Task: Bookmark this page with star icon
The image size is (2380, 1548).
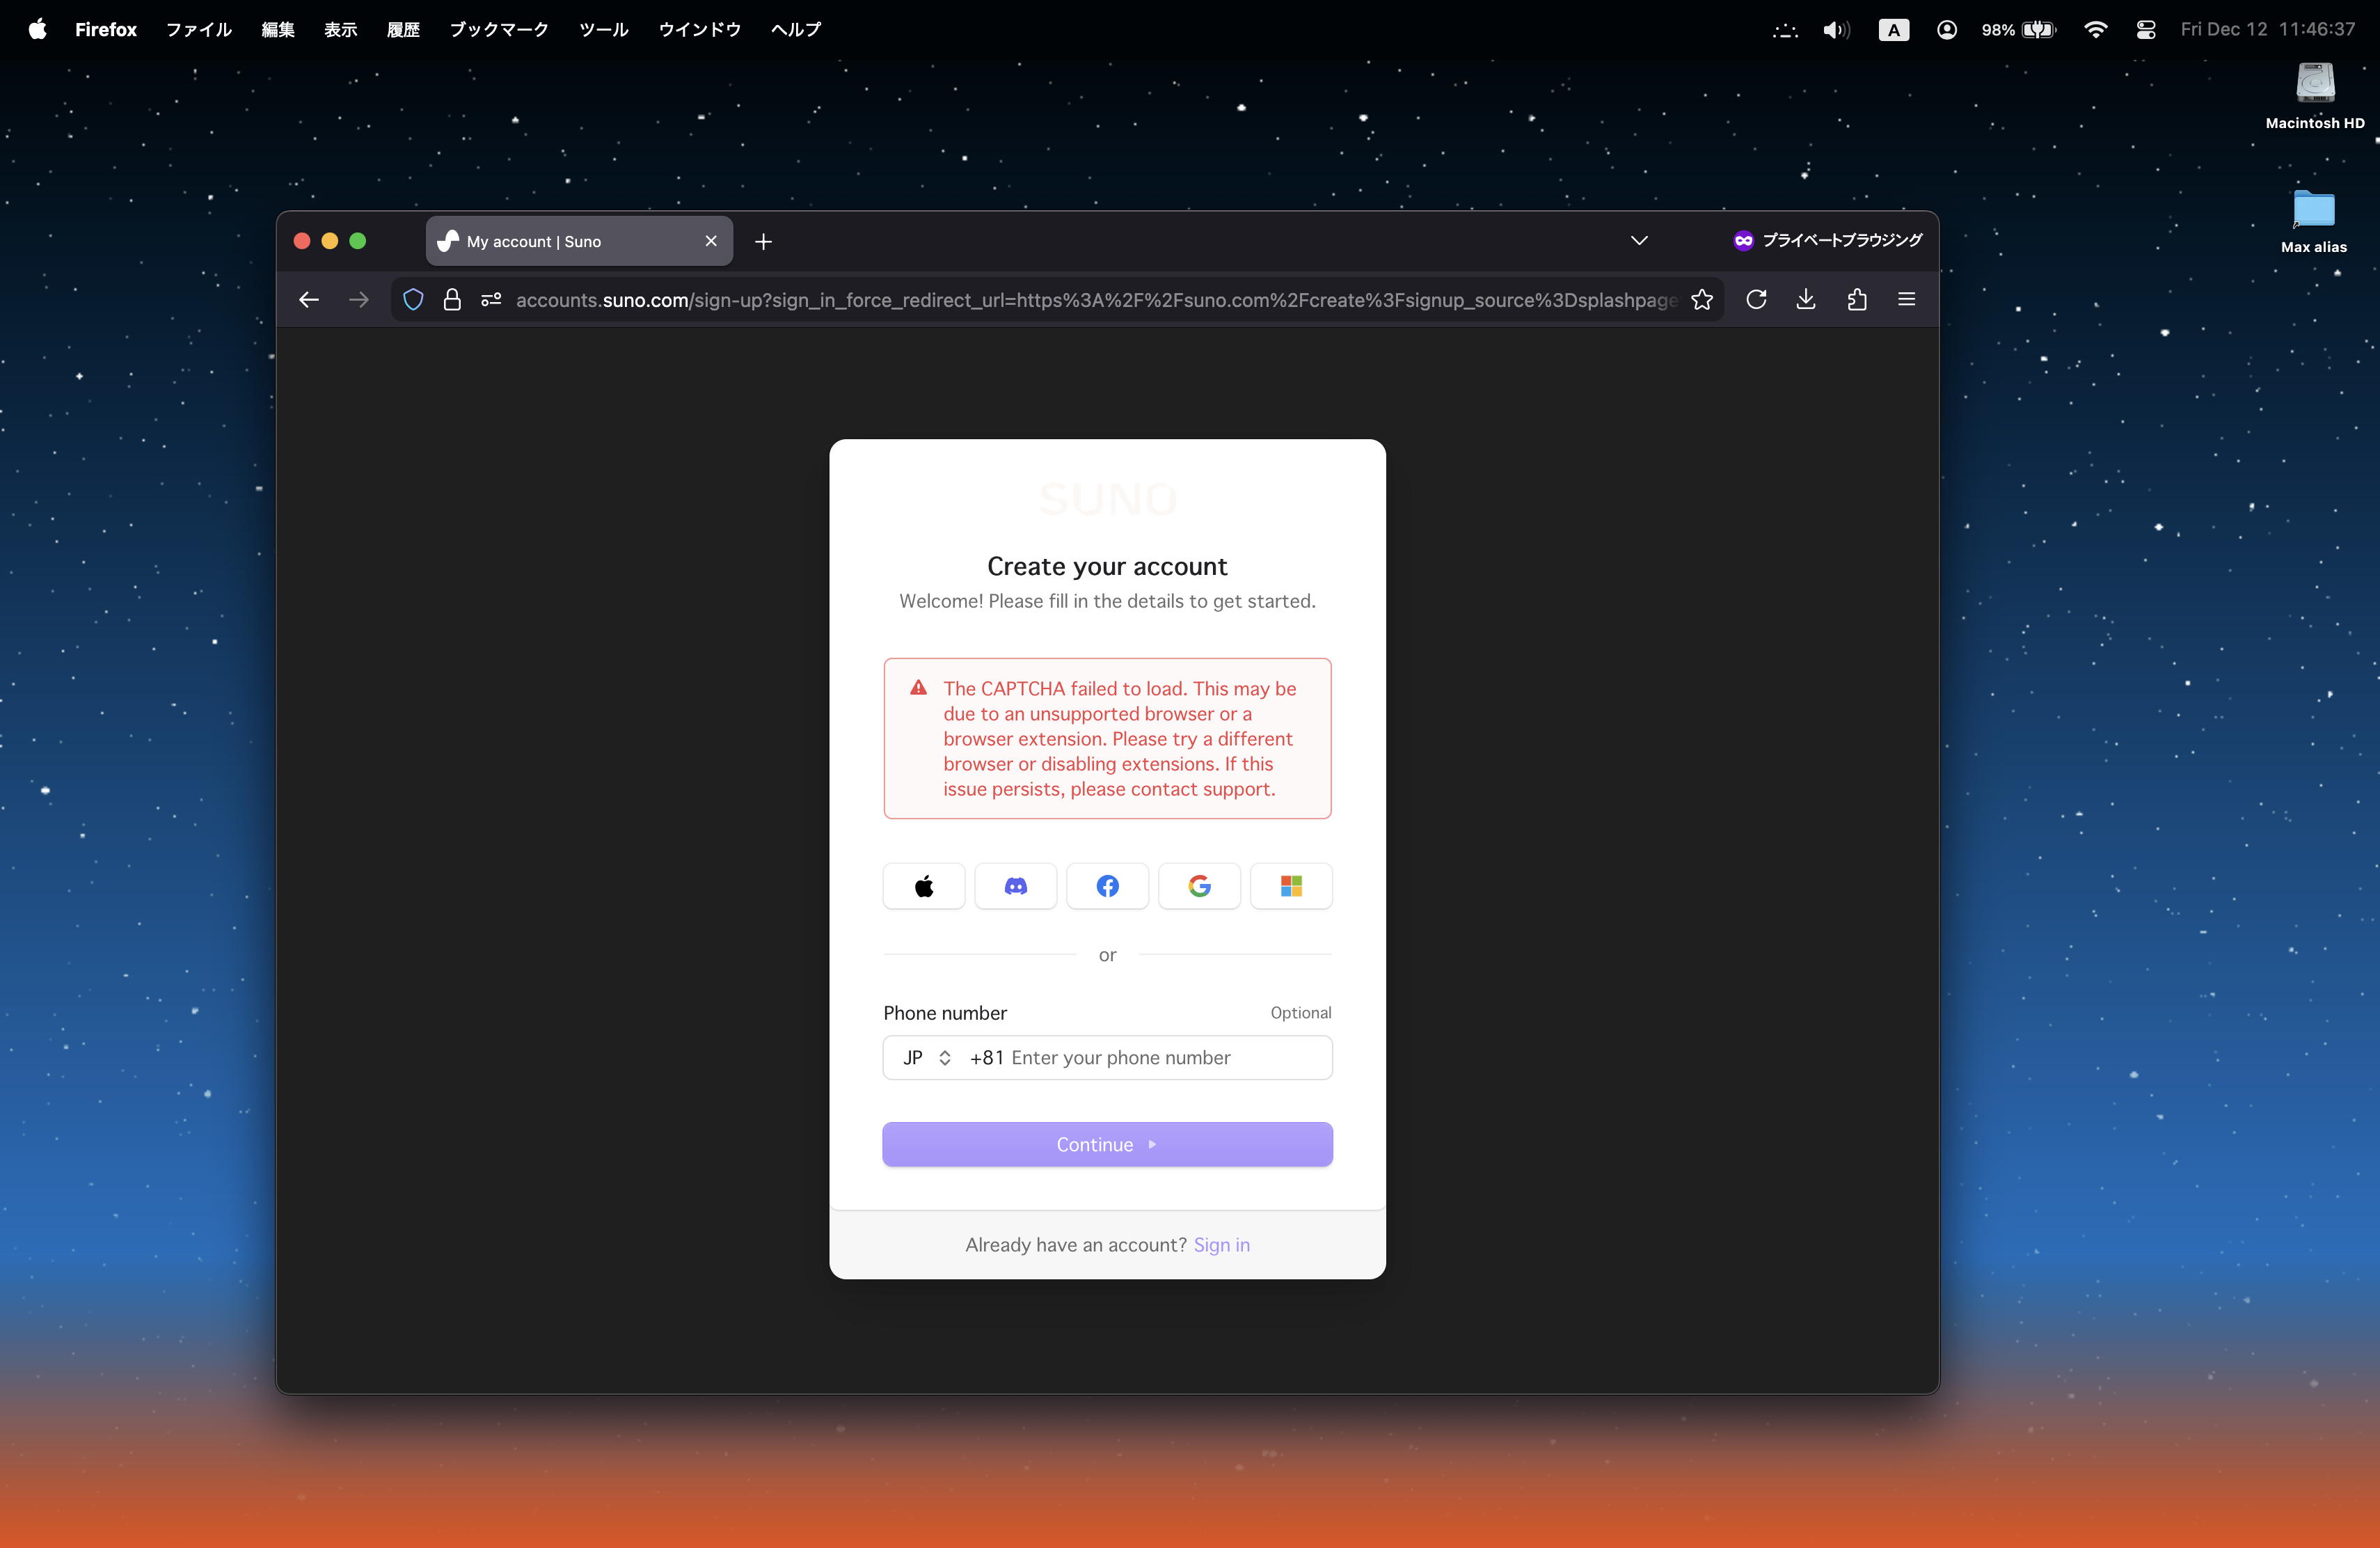Action: point(1701,300)
